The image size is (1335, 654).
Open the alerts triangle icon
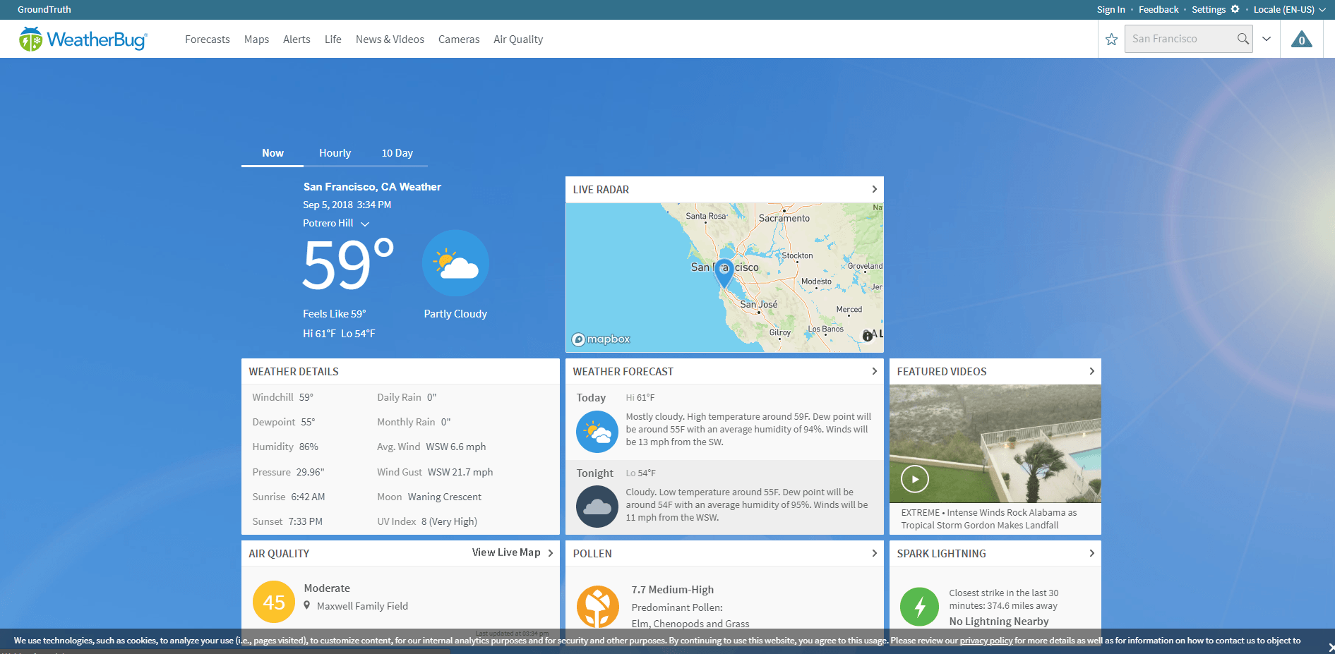point(1301,40)
